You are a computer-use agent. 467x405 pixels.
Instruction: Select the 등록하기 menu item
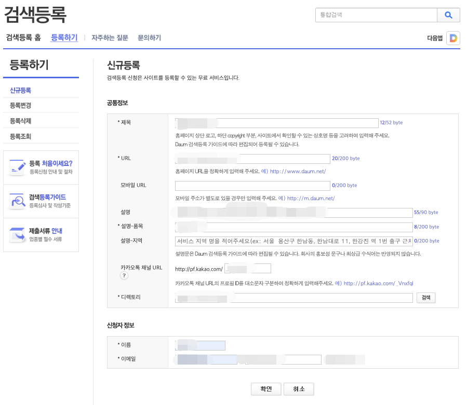tap(64, 38)
